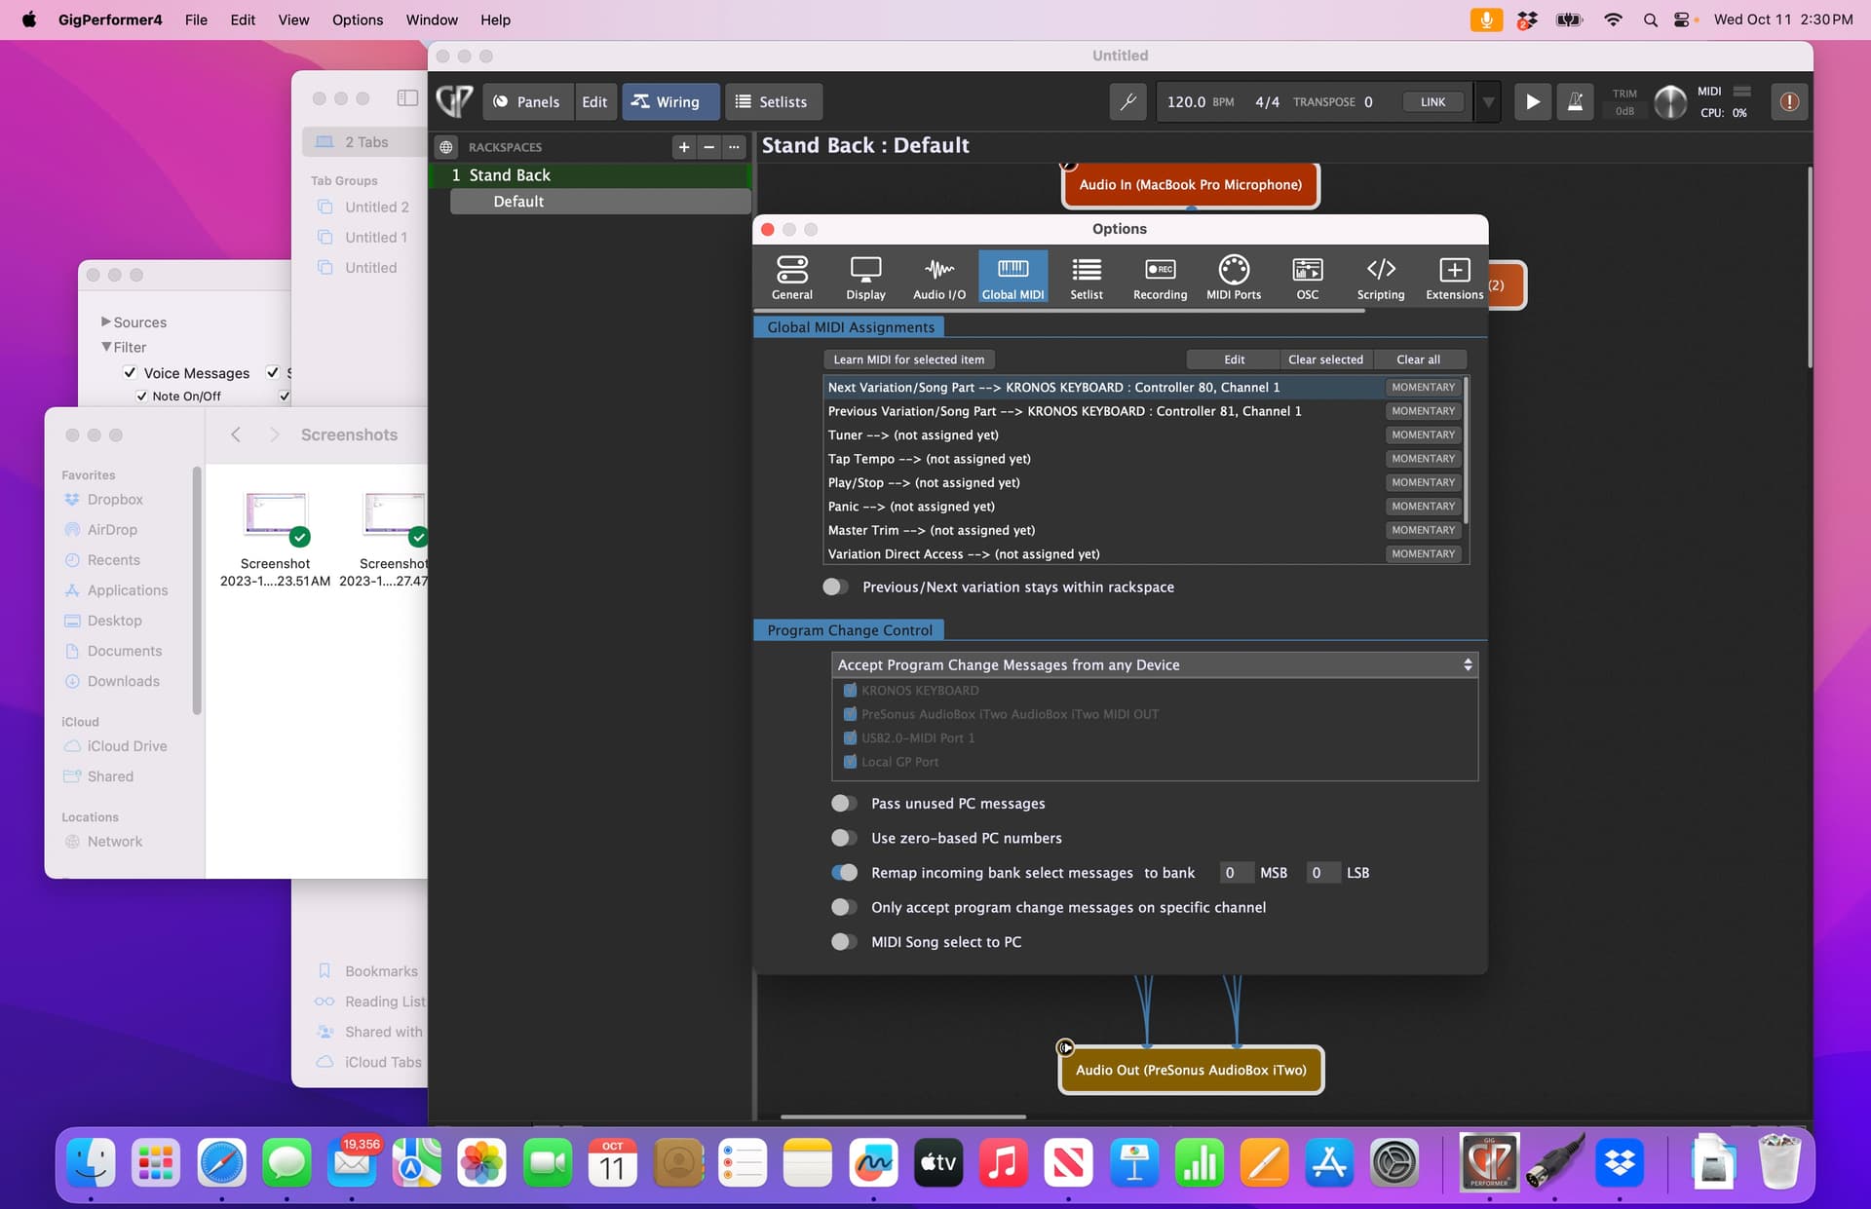This screenshot has width=1871, height=1209.
Task: Click the Gig Performer logo icon
Action: point(454,101)
